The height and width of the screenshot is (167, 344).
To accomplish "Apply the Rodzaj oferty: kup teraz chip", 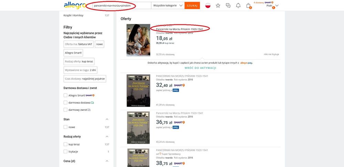I will [79, 61].
